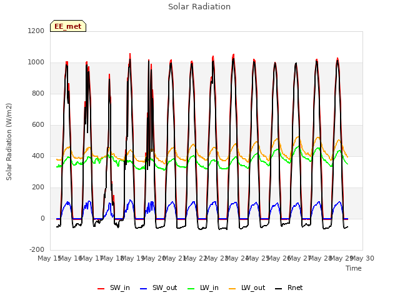Screen dimensions: 400x300
Task: Click the Solar Radiation chart title
Action: [x=199, y=7]
